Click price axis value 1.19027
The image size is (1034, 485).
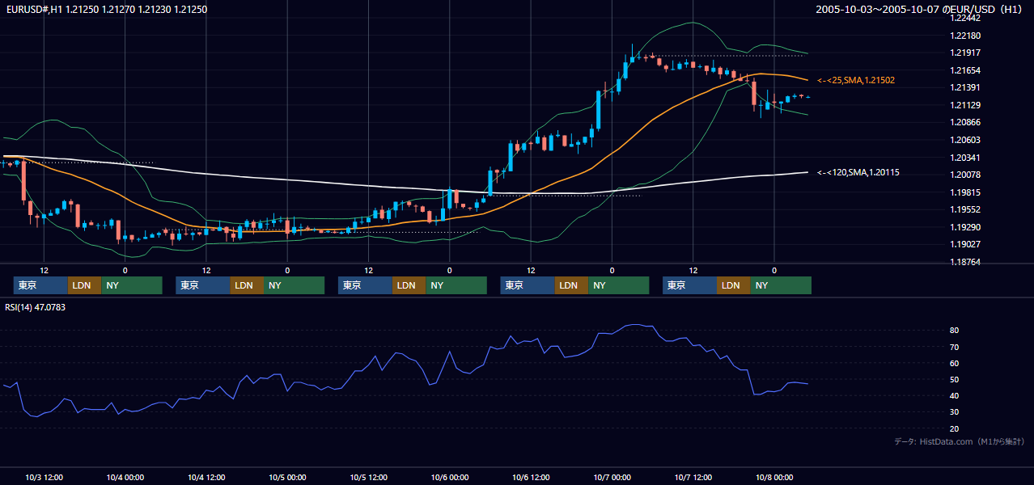[966, 244]
